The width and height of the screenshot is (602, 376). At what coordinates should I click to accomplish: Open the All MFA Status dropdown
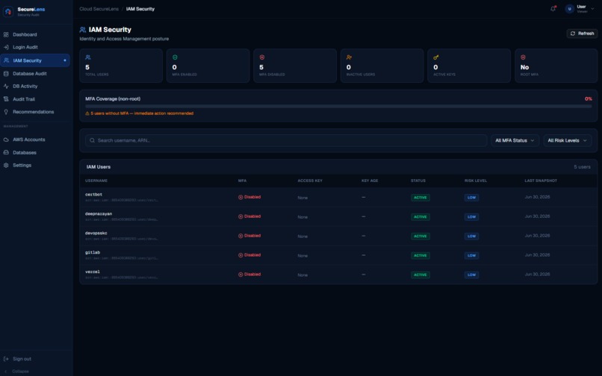[x=515, y=140]
